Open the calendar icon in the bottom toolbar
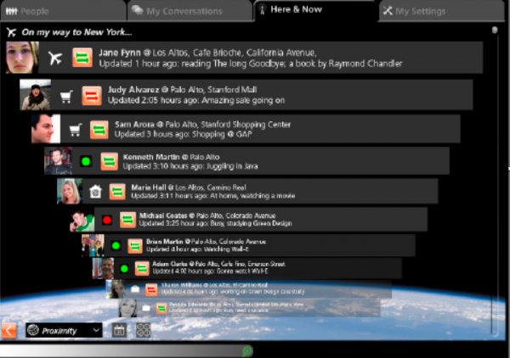510x358 pixels. click(119, 330)
